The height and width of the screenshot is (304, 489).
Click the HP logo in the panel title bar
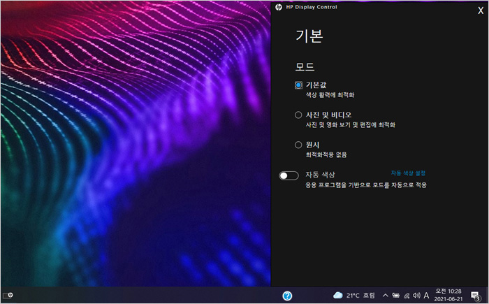(279, 7)
